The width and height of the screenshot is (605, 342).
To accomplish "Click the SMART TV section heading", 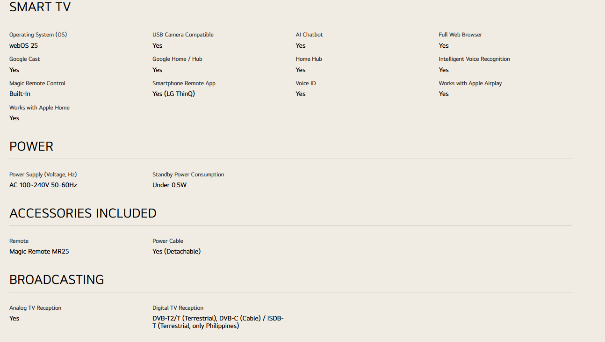I will pos(40,7).
